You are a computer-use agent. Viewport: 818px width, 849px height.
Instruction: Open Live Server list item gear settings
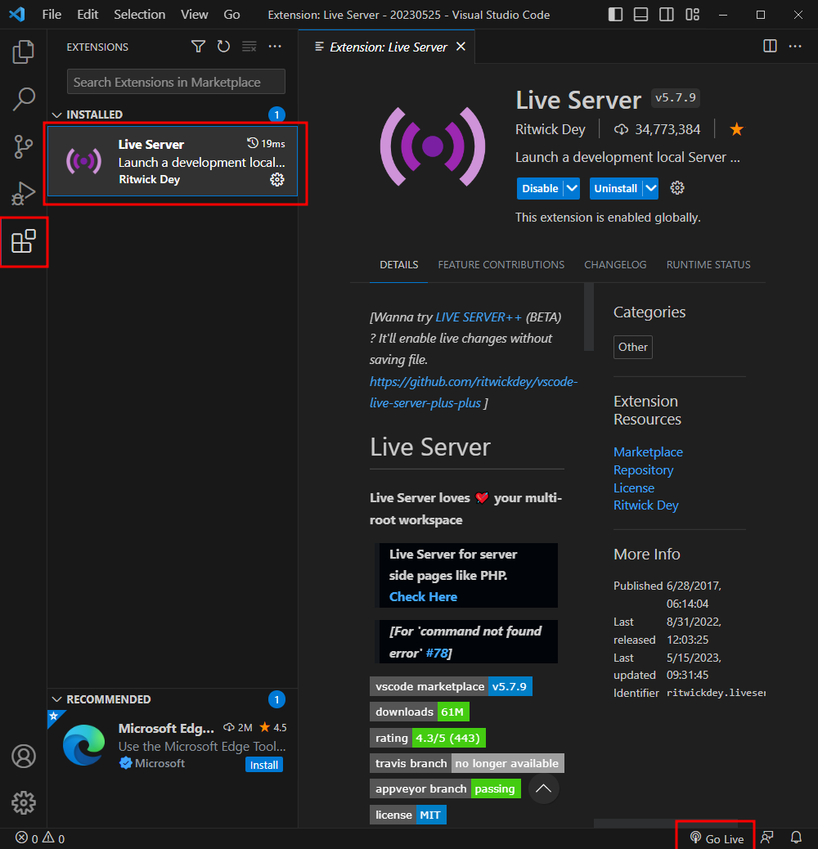tap(277, 179)
